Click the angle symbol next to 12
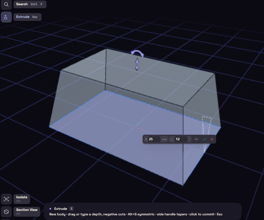The width and height of the screenshot is (264, 220). [172, 139]
